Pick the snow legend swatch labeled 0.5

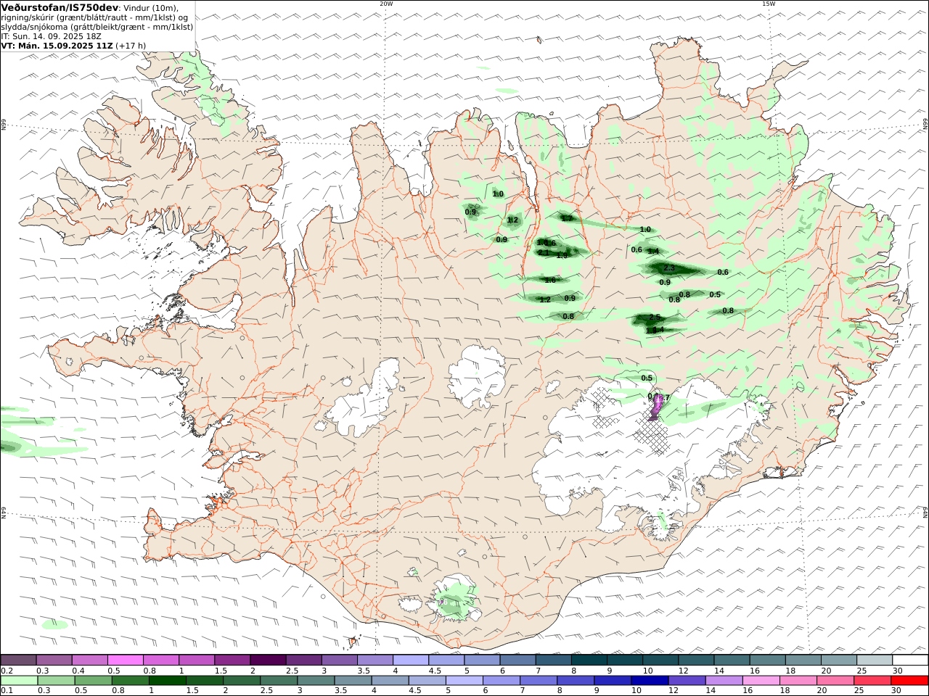point(125,660)
